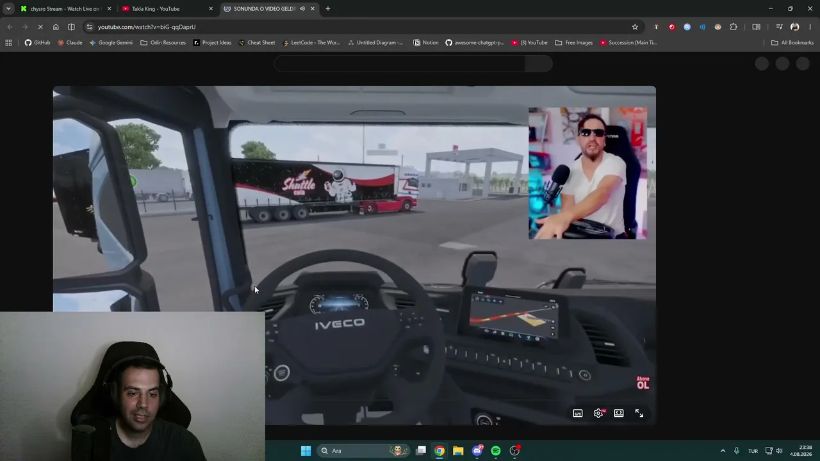
Task: Open YouTube player settings gear
Action: pos(598,414)
